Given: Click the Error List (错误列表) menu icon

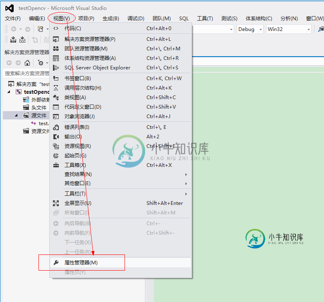Looking at the screenshot, I should pyautogui.click(x=56, y=127).
